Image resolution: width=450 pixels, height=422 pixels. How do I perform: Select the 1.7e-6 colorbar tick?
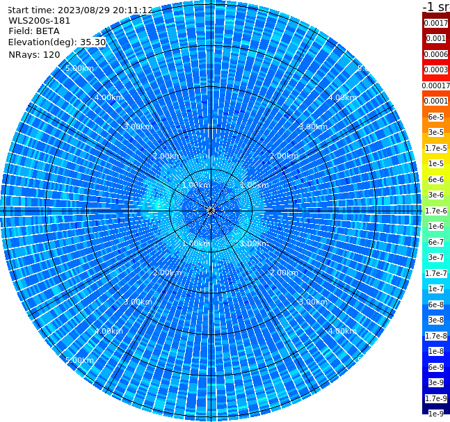436,211
